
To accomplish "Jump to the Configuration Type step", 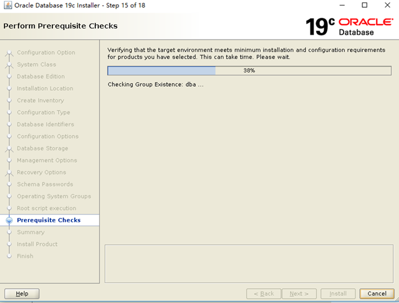I will 43,112.
